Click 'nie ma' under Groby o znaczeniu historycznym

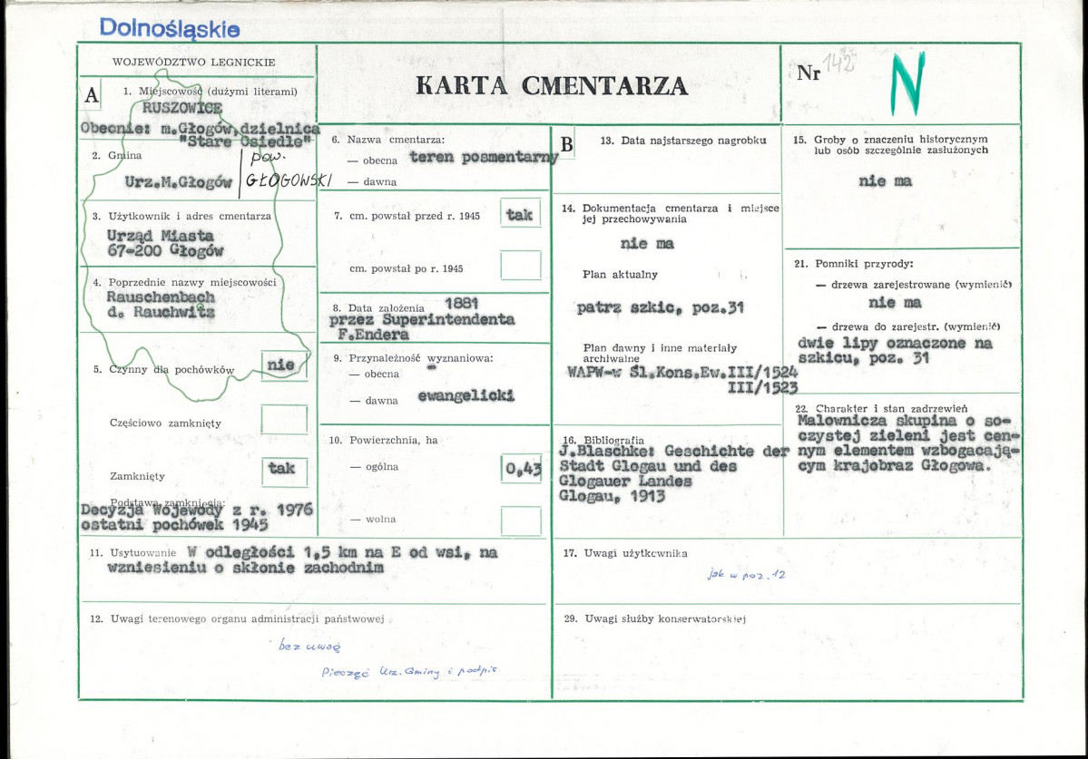coord(885,181)
